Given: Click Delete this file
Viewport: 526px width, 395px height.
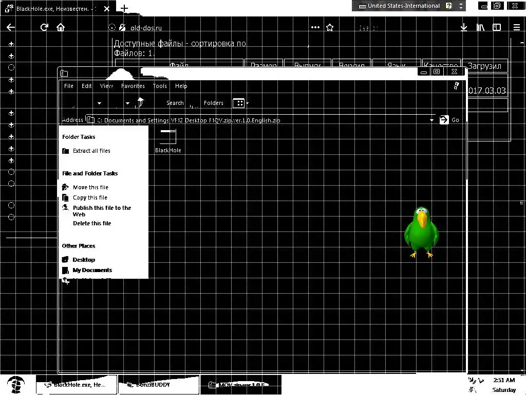Looking at the screenshot, I should [92, 223].
